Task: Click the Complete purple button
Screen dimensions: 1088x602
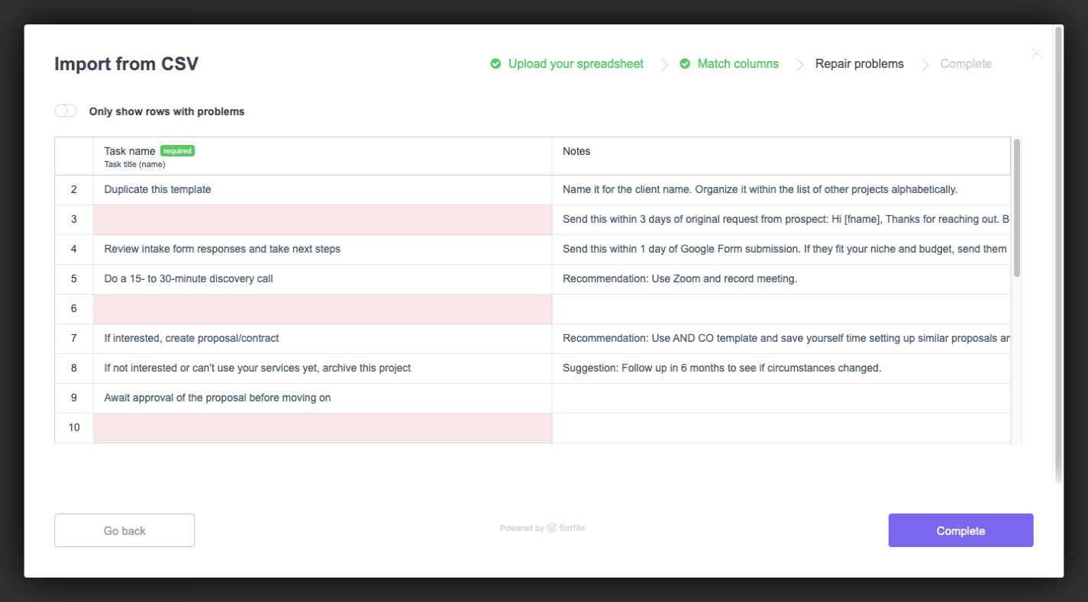Action: click(960, 530)
